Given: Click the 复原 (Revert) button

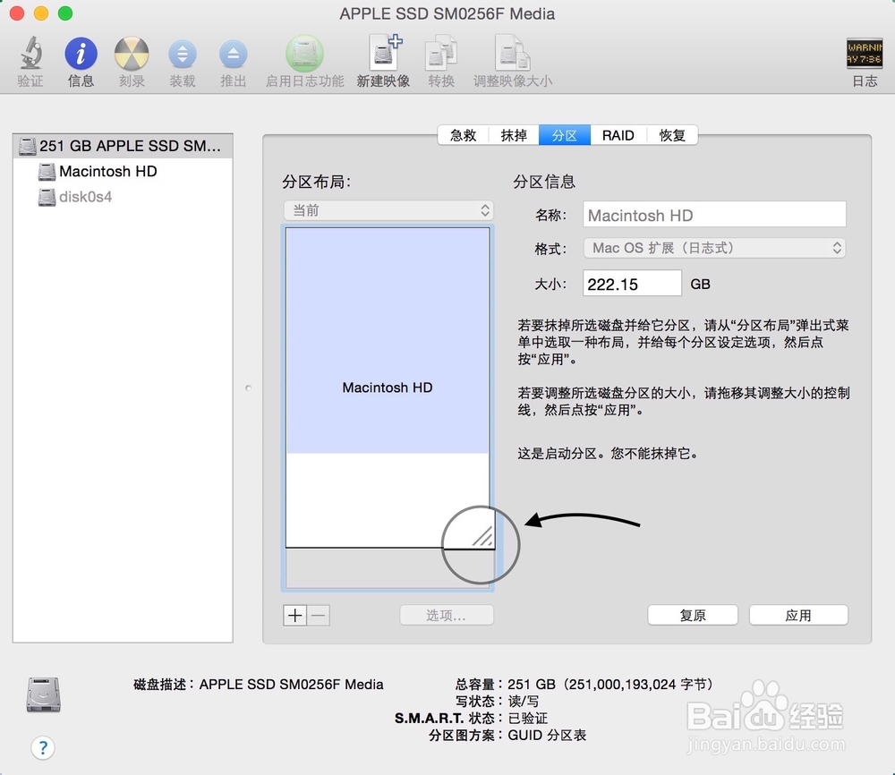Looking at the screenshot, I should pos(692,615).
